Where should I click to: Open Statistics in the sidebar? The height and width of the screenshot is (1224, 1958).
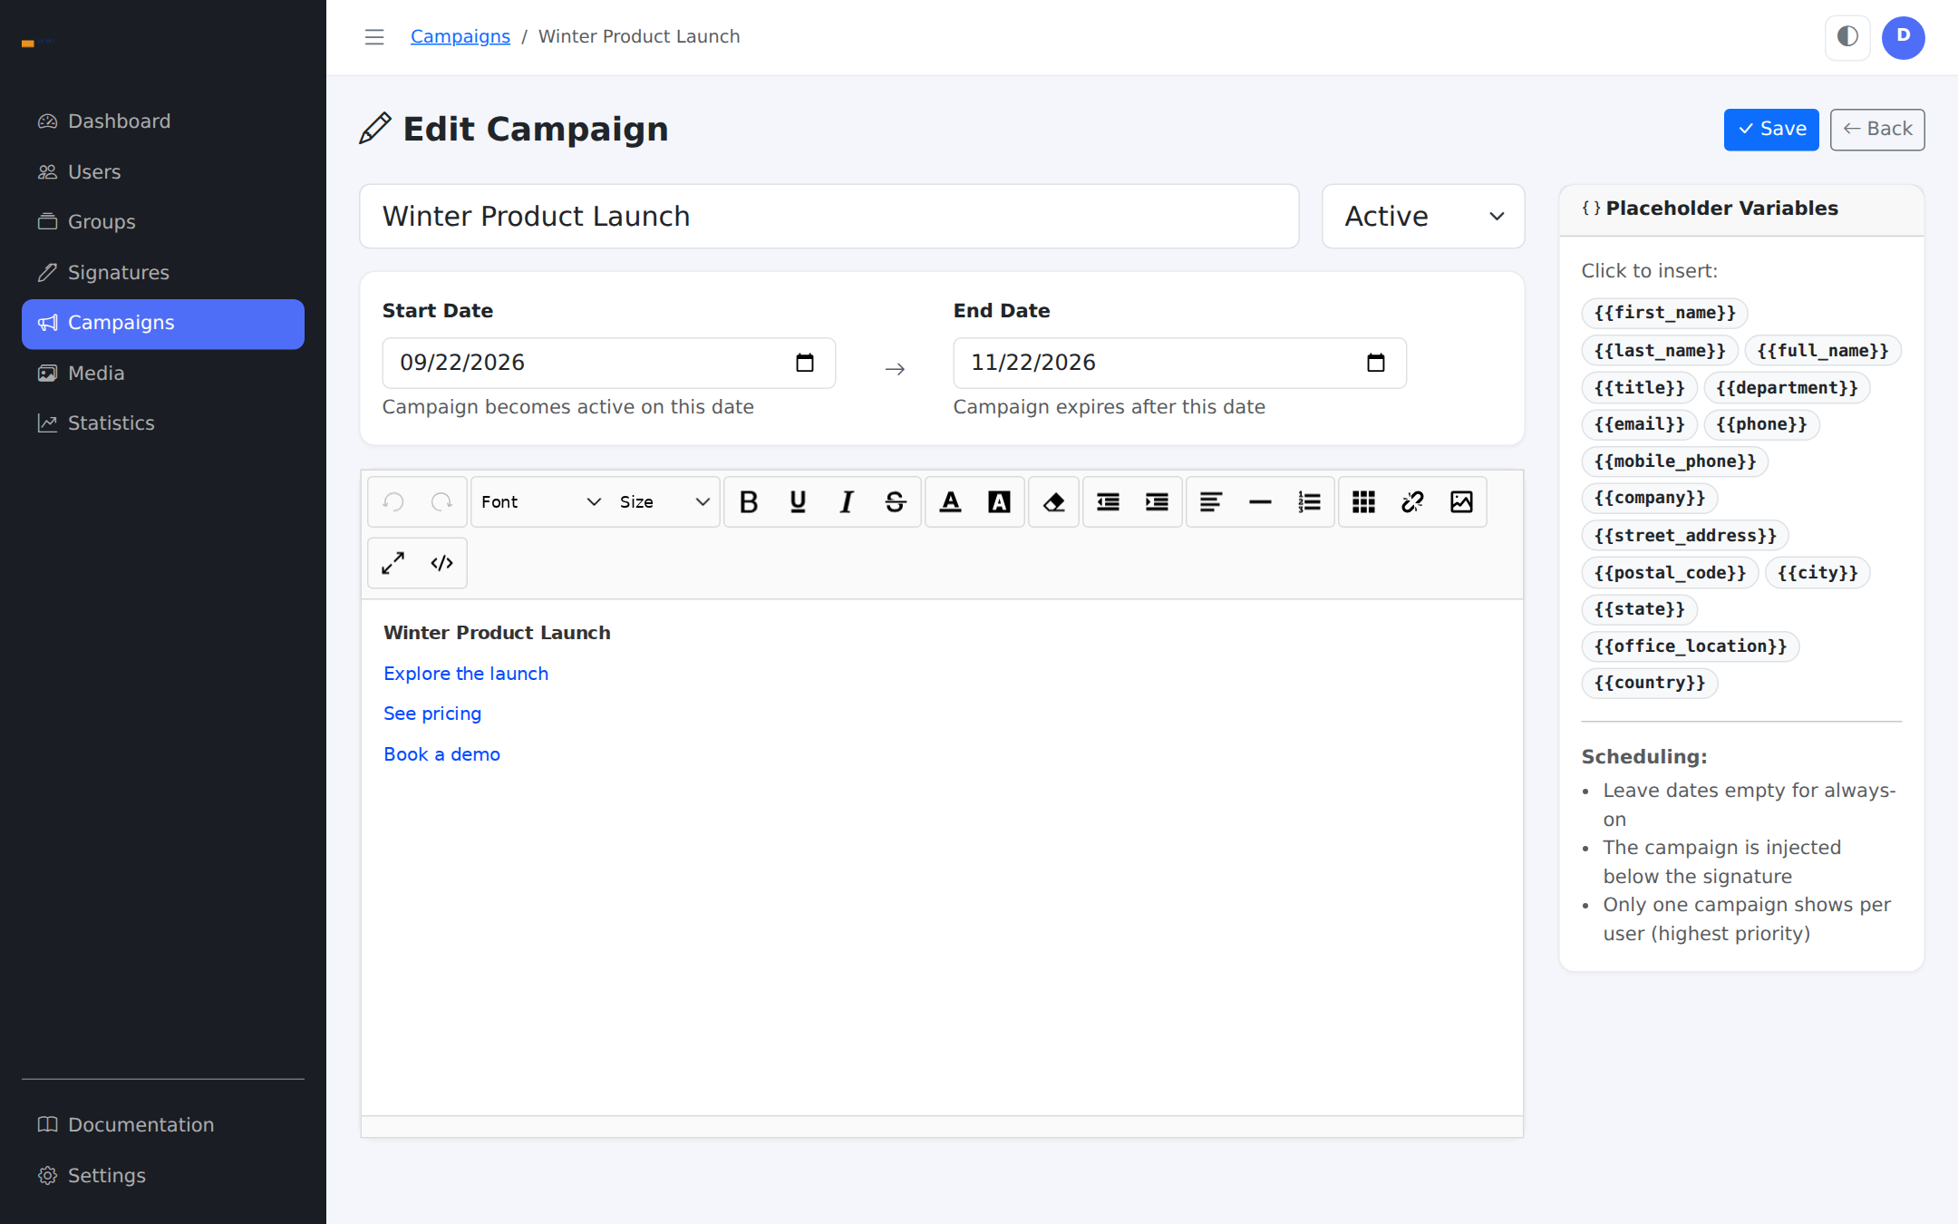(163, 423)
